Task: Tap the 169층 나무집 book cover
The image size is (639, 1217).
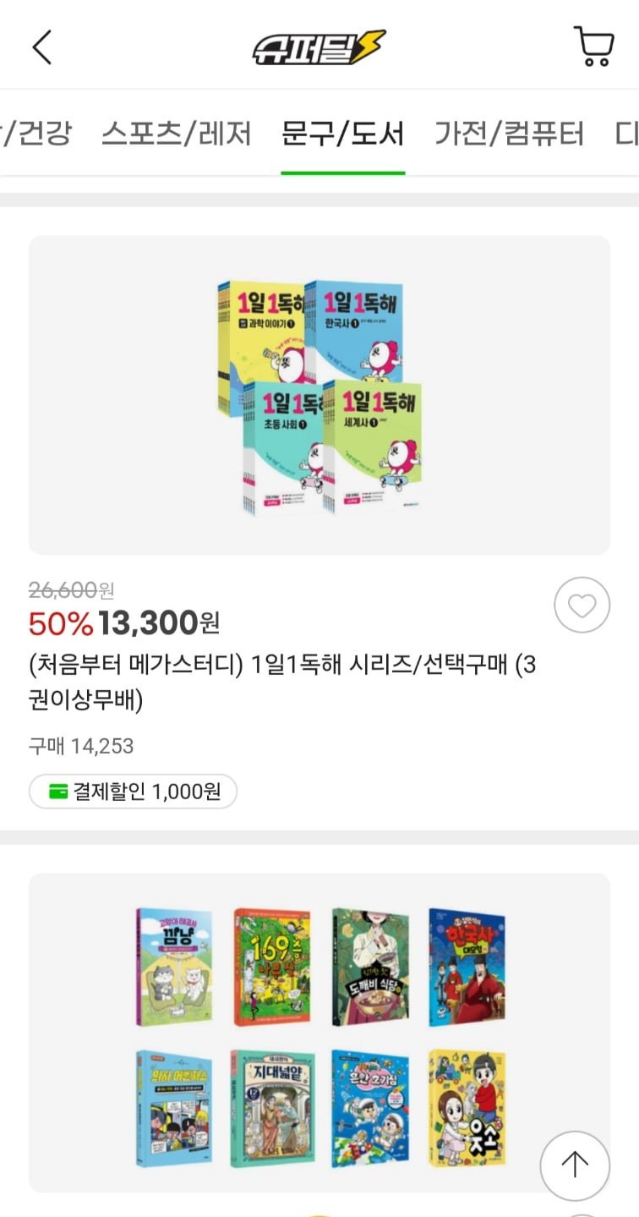Action: pos(271,967)
